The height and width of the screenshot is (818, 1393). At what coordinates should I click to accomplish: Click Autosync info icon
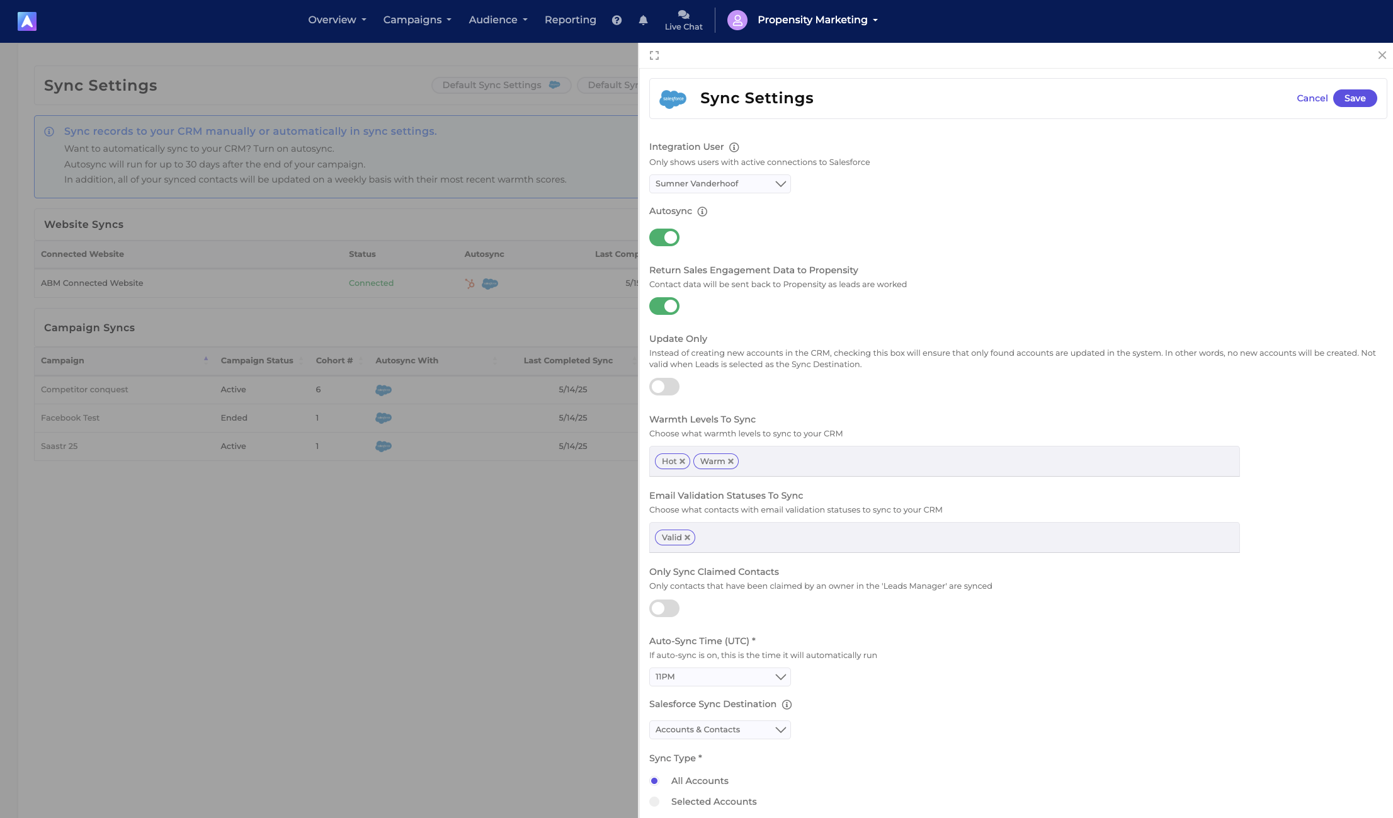pos(702,212)
